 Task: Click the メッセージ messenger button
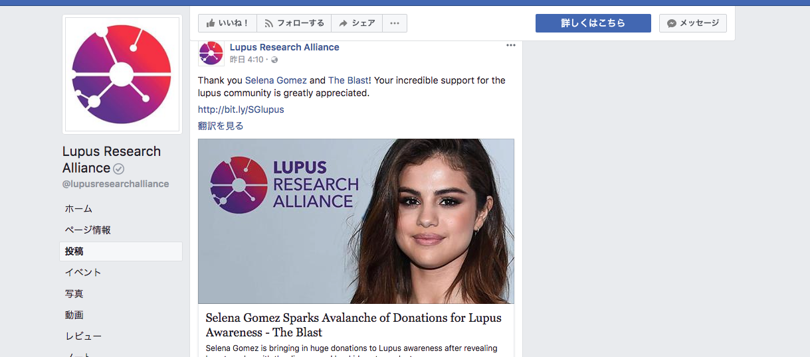click(x=693, y=23)
